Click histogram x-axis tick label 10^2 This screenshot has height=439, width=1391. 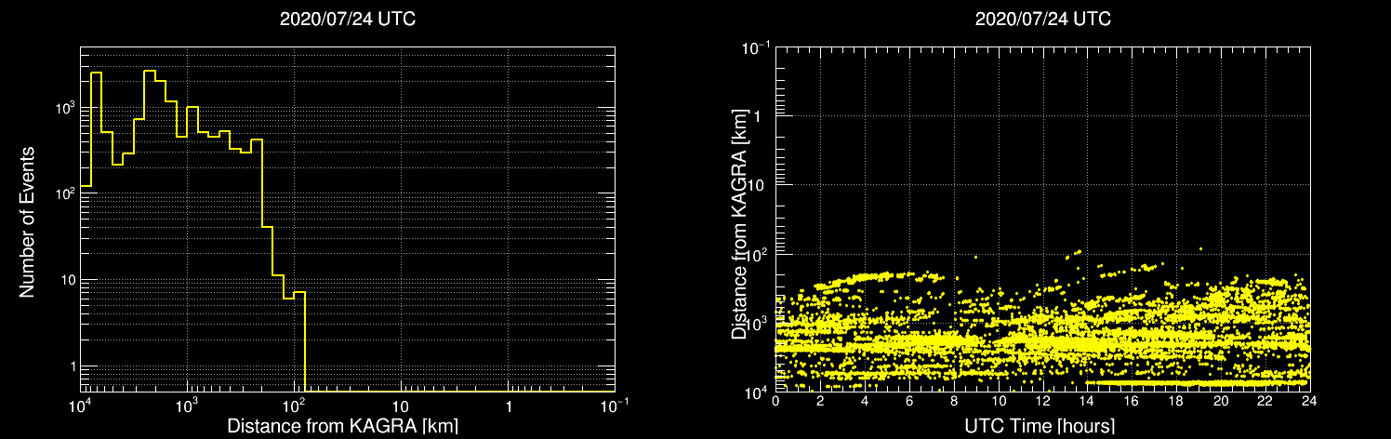coord(295,406)
